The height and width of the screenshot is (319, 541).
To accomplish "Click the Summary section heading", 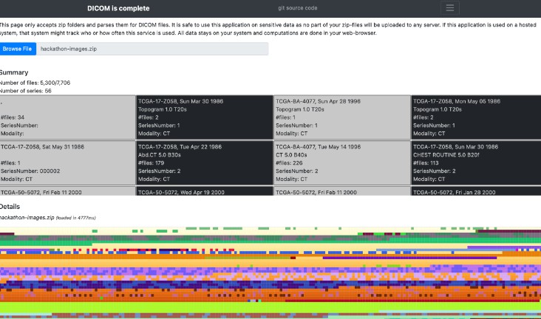I will (14, 72).
